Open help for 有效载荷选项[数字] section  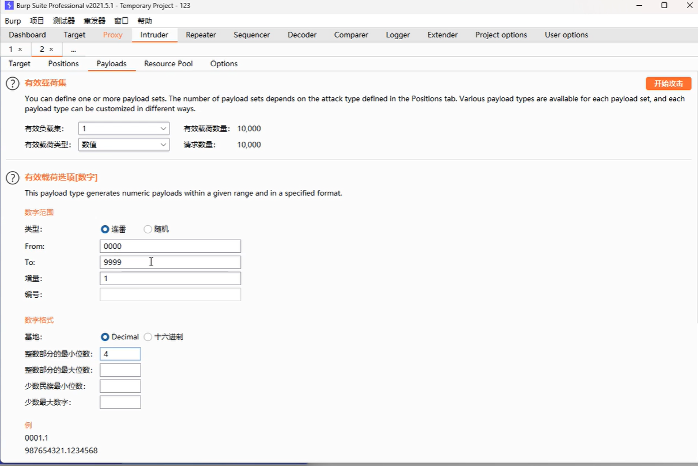13,177
